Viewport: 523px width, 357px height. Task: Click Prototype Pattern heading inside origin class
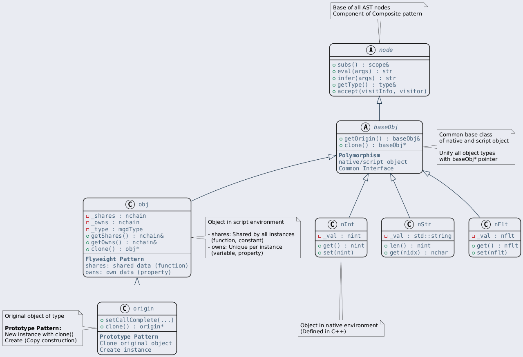pos(129,337)
